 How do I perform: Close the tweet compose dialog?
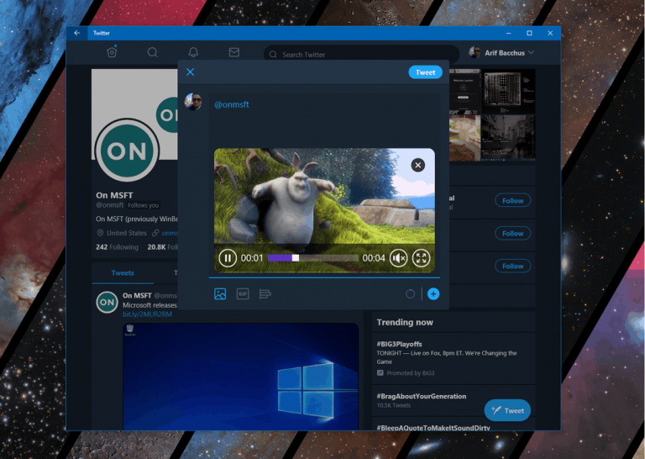[190, 72]
